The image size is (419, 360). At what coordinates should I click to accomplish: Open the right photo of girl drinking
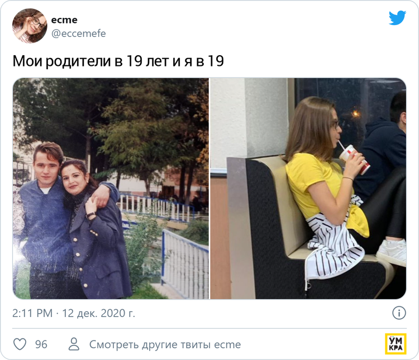[308, 189]
